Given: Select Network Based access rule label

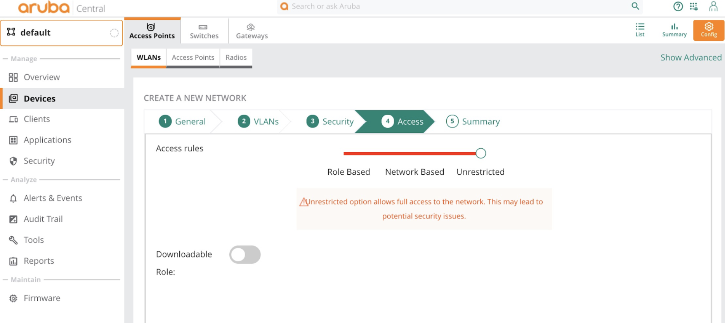Looking at the screenshot, I should click(415, 172).
